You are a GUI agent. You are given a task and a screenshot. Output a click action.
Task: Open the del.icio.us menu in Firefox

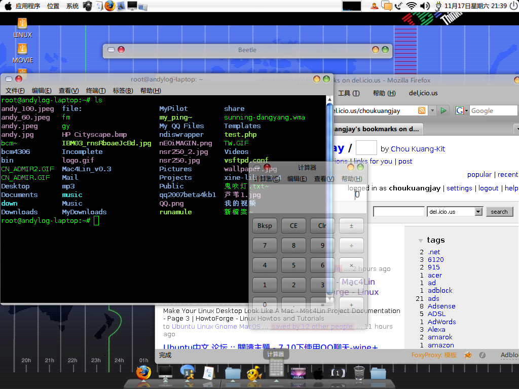coord(423,93)
